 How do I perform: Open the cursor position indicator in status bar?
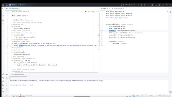click(135, 95)
